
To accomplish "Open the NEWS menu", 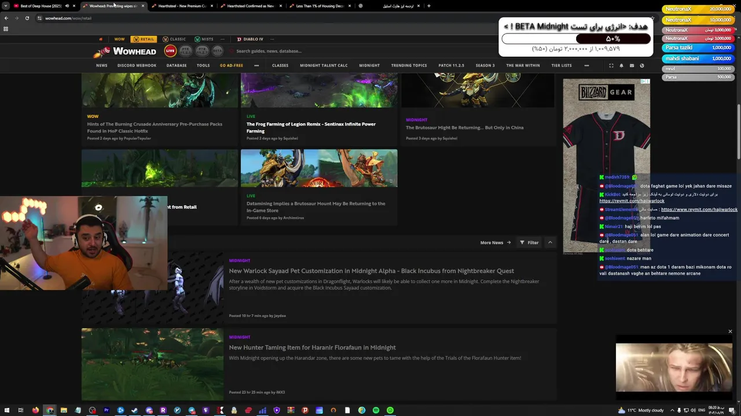I will pos(102,65).
